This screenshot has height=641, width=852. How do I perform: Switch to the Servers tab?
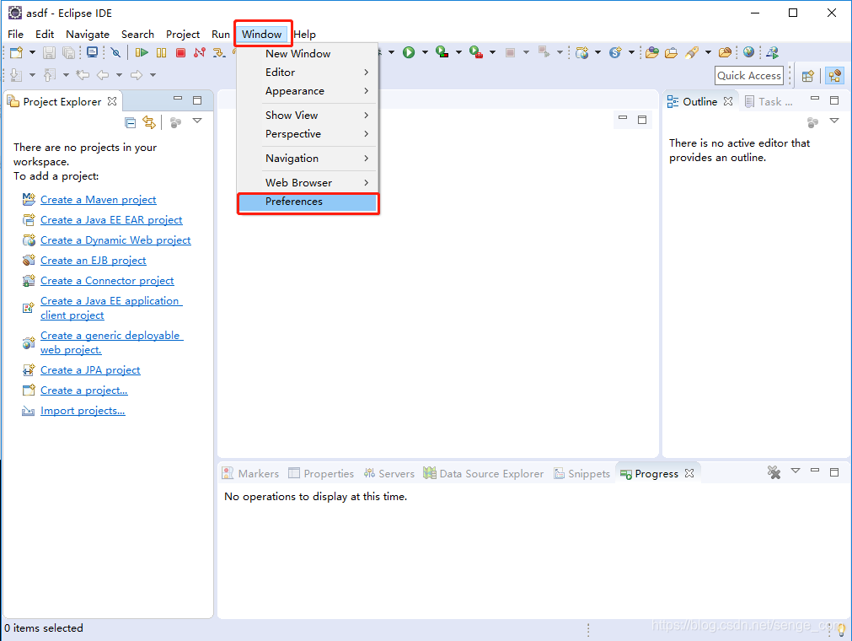(x=389, y=473)
